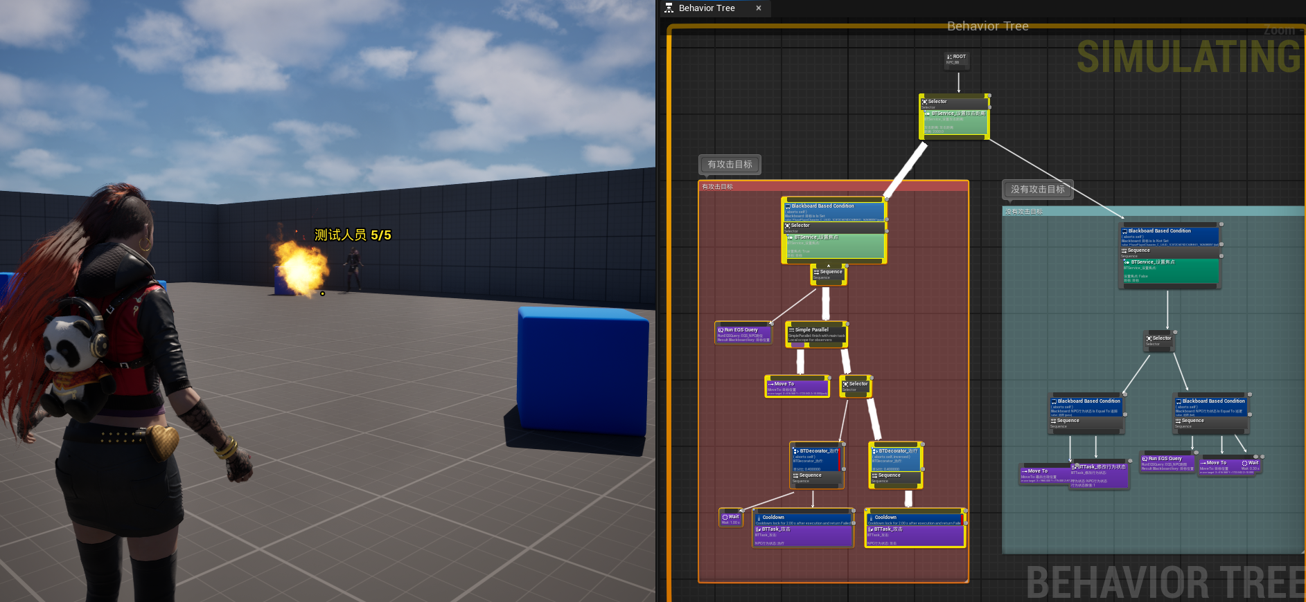Select the left BTTask_攻击 task under the unhighlighted Cooldown
This screenshot has width=1306, height=602.
click(803, 536)
